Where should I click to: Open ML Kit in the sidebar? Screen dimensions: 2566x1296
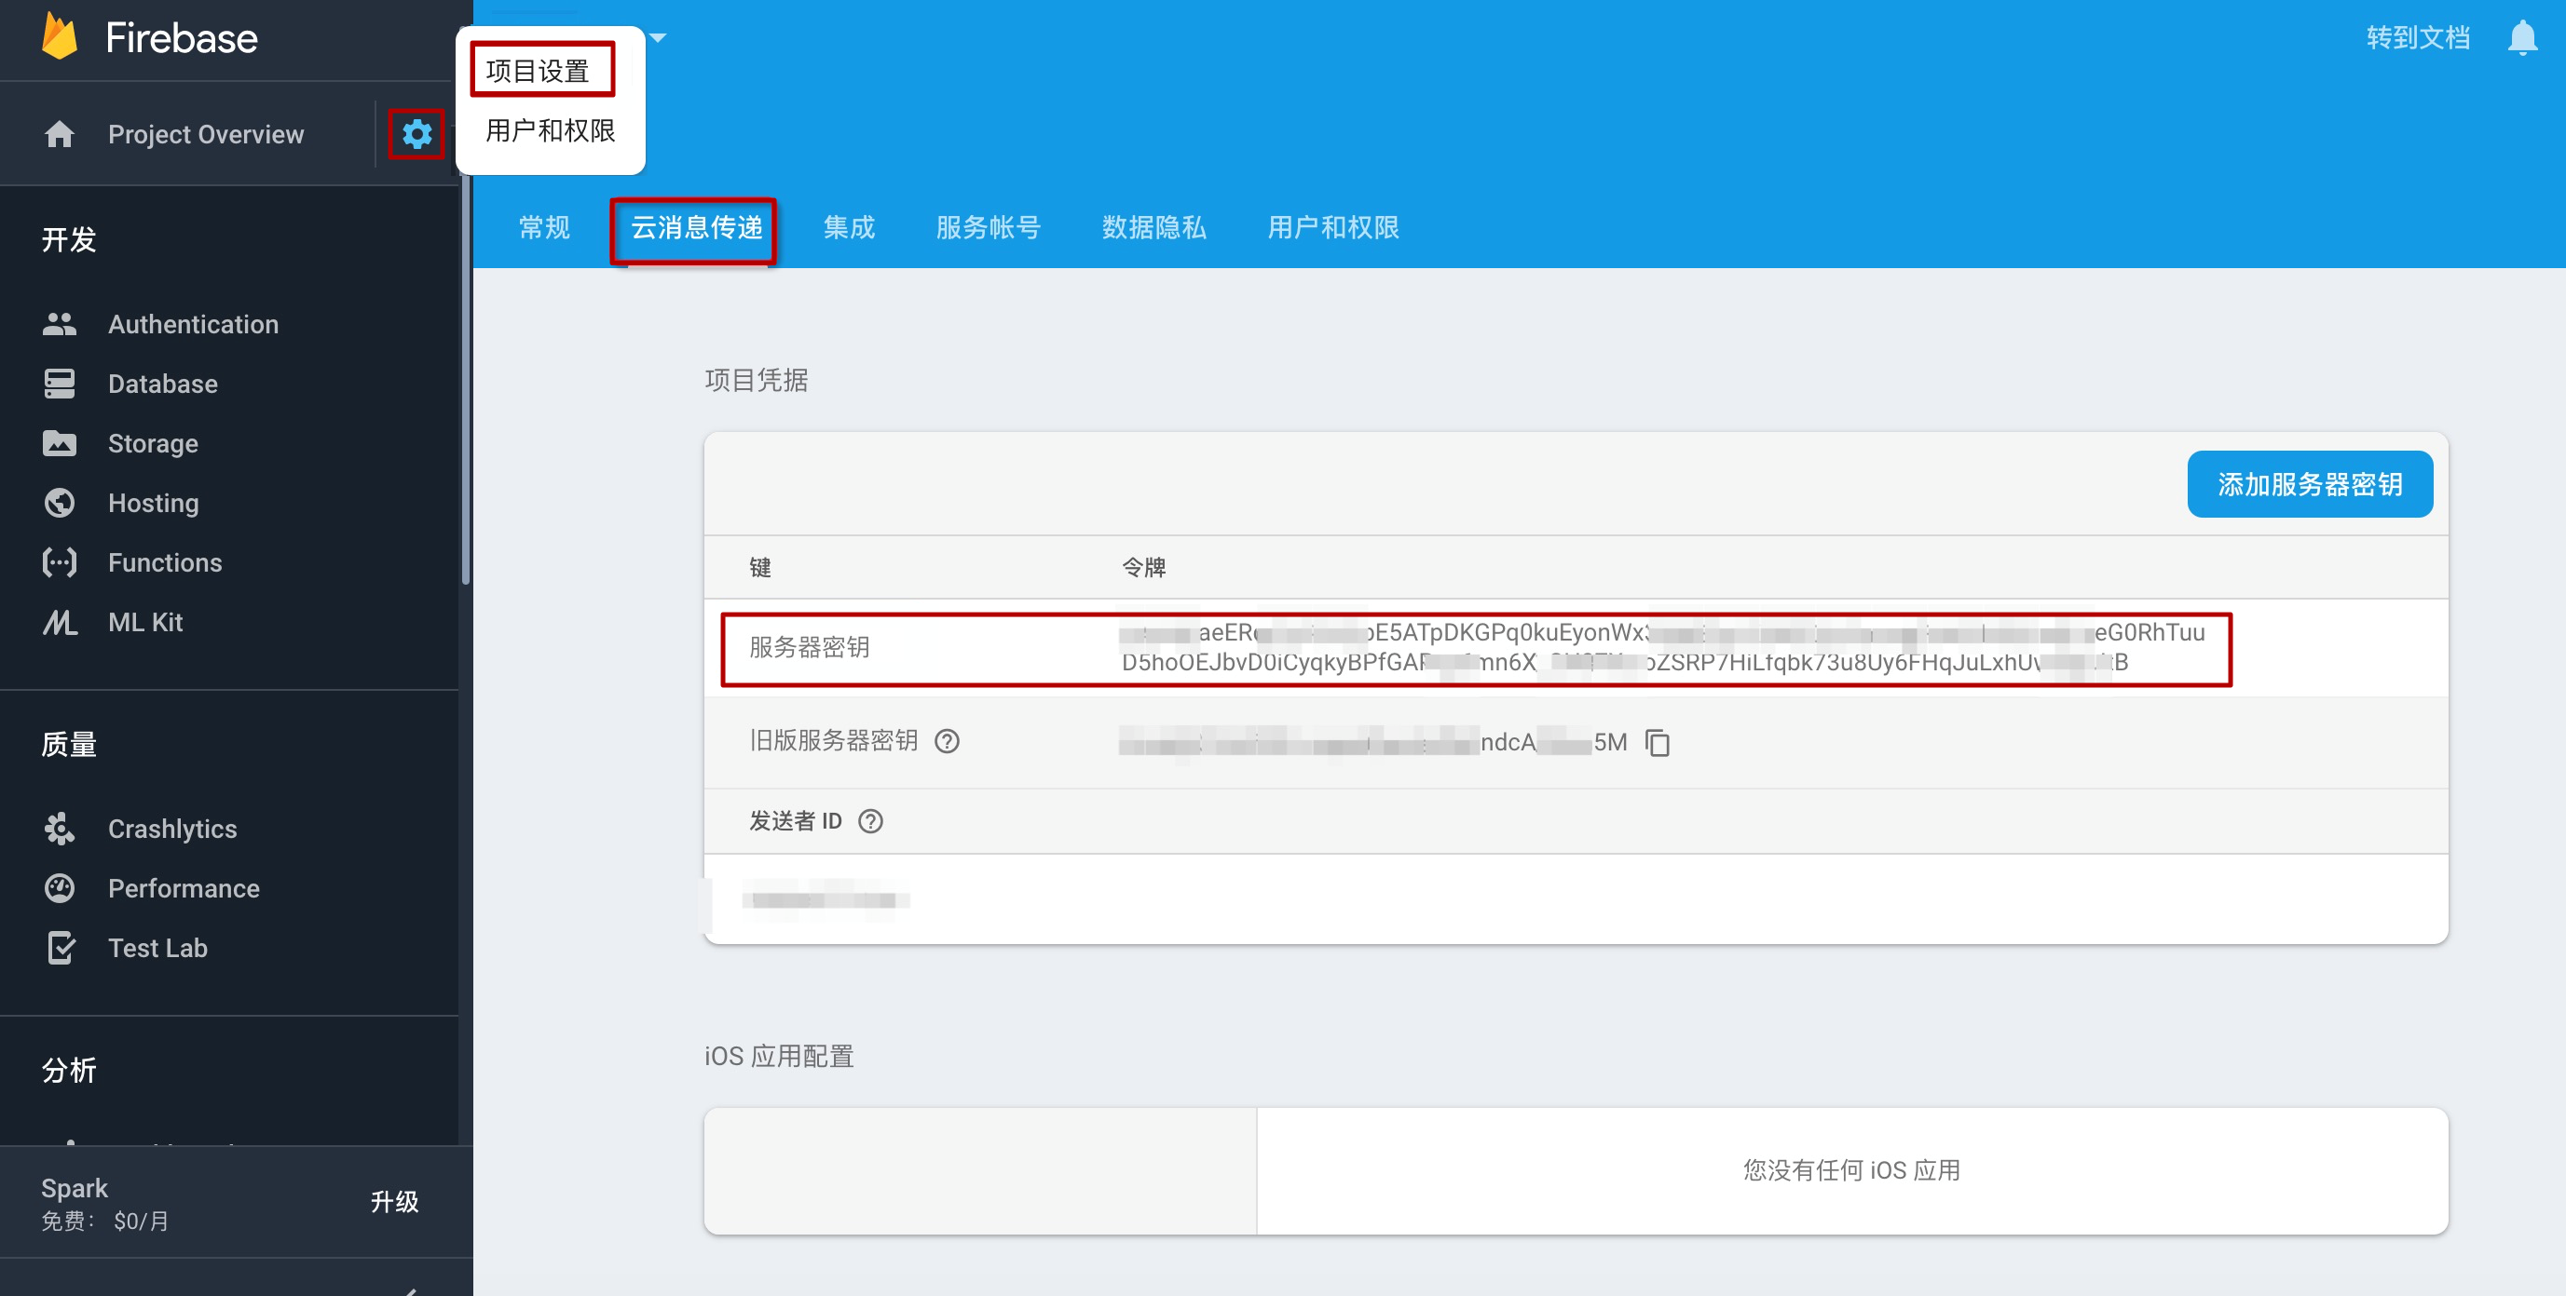point(144,622)
